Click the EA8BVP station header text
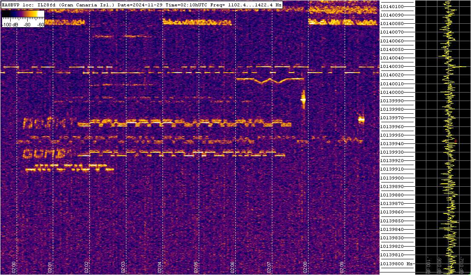 pyautogui.click(x=142, y=5)
